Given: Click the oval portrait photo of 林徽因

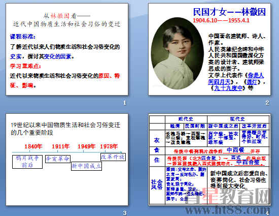Looking at the screenshot, I should pyautogui.click(x=178, y=53).
